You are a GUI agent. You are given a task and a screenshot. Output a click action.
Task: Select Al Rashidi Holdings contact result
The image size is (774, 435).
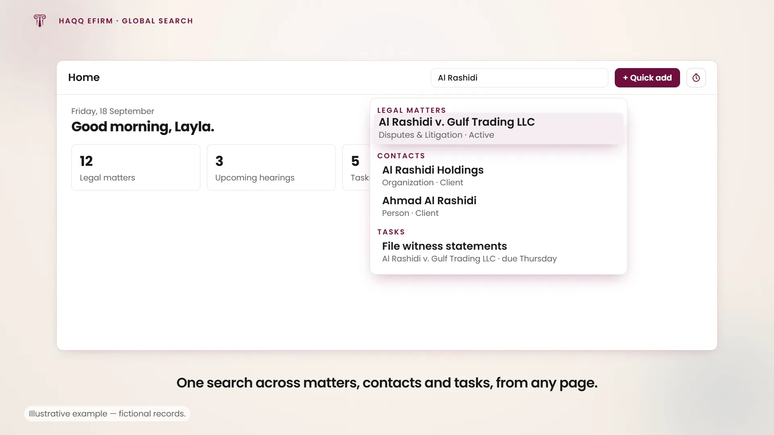pyautogui.click(x=498, y=176)
